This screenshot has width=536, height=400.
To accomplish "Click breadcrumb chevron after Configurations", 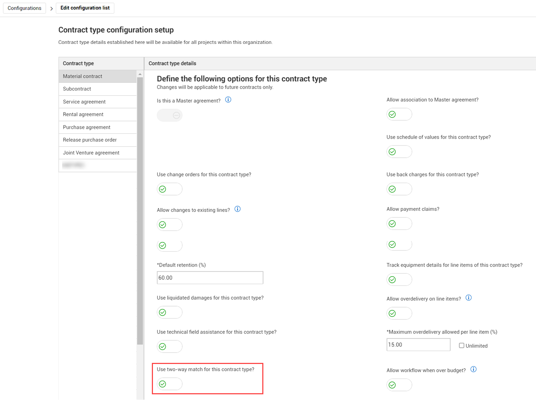I will click(51, 8).
